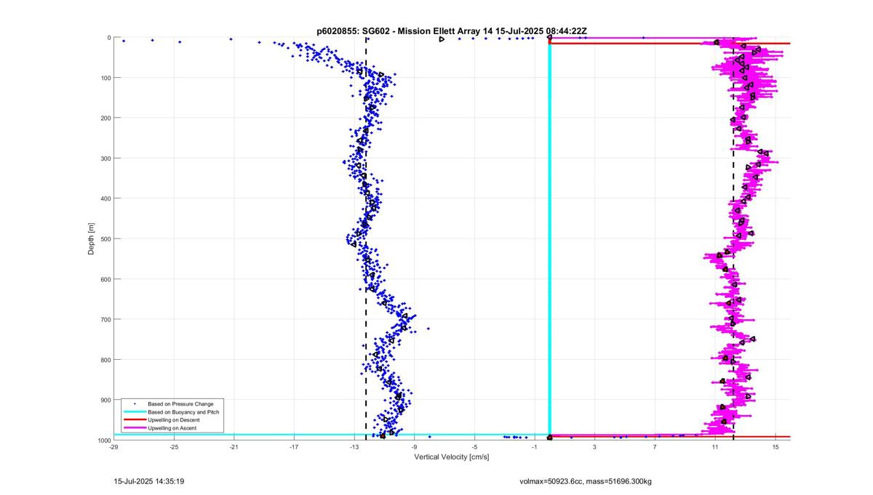Click x-axis tick label '-21'
873x495 pixels.
pyautogui.click(x=234, y=447)
